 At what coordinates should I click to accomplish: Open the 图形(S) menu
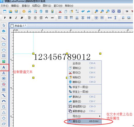47,6
